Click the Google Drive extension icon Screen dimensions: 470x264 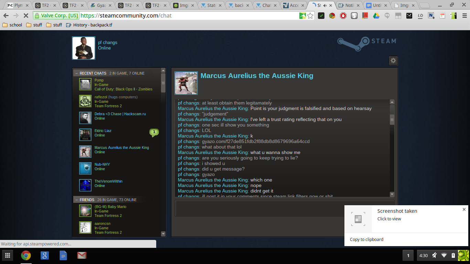coord(376,15)
